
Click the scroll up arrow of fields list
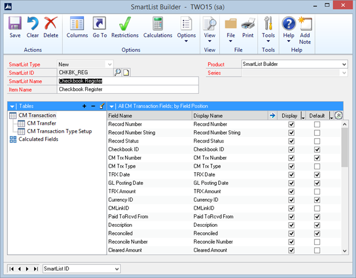tap(345, 124)
